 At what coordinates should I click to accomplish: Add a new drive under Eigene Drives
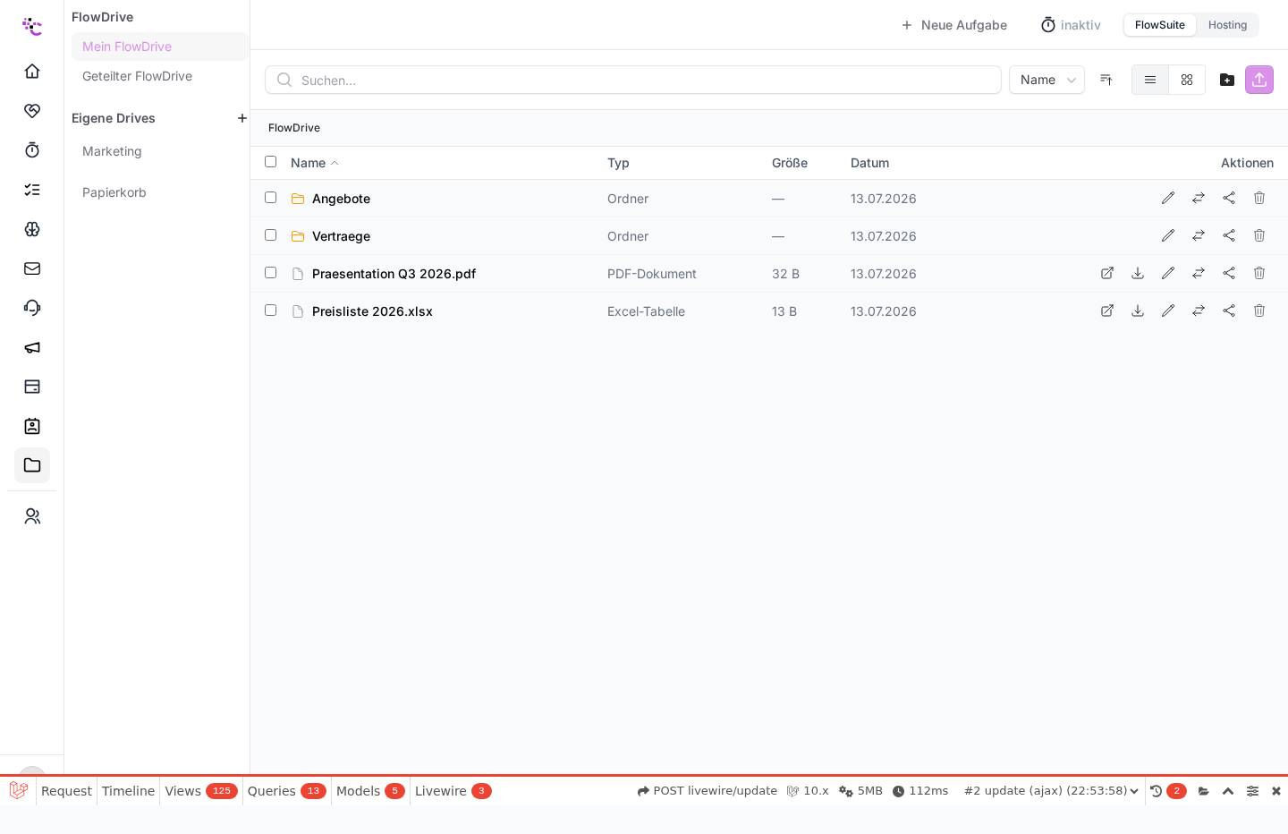point(241,118)
